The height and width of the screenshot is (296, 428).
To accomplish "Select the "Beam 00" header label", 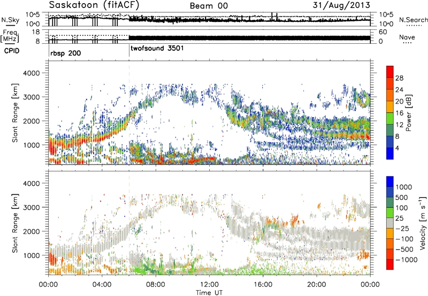I will [x=209, y=6].
